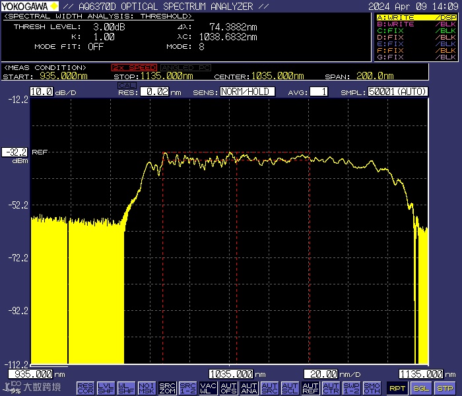Image resolution: width=462 pixels, height=396 pixels.
Task: Click the RES COR icon
Action: coord(85,389)
